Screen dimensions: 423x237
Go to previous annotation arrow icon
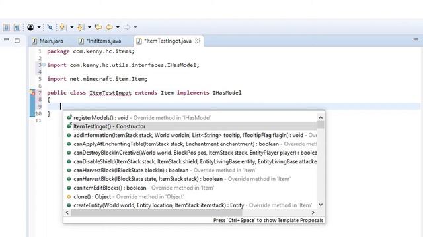click(80, 27)
